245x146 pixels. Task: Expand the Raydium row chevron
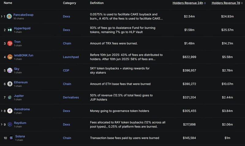pos(1,124)
